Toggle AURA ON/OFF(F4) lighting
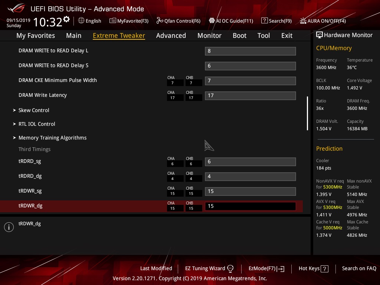The width and height of the screenshot is (380, 285). (323, 21)
